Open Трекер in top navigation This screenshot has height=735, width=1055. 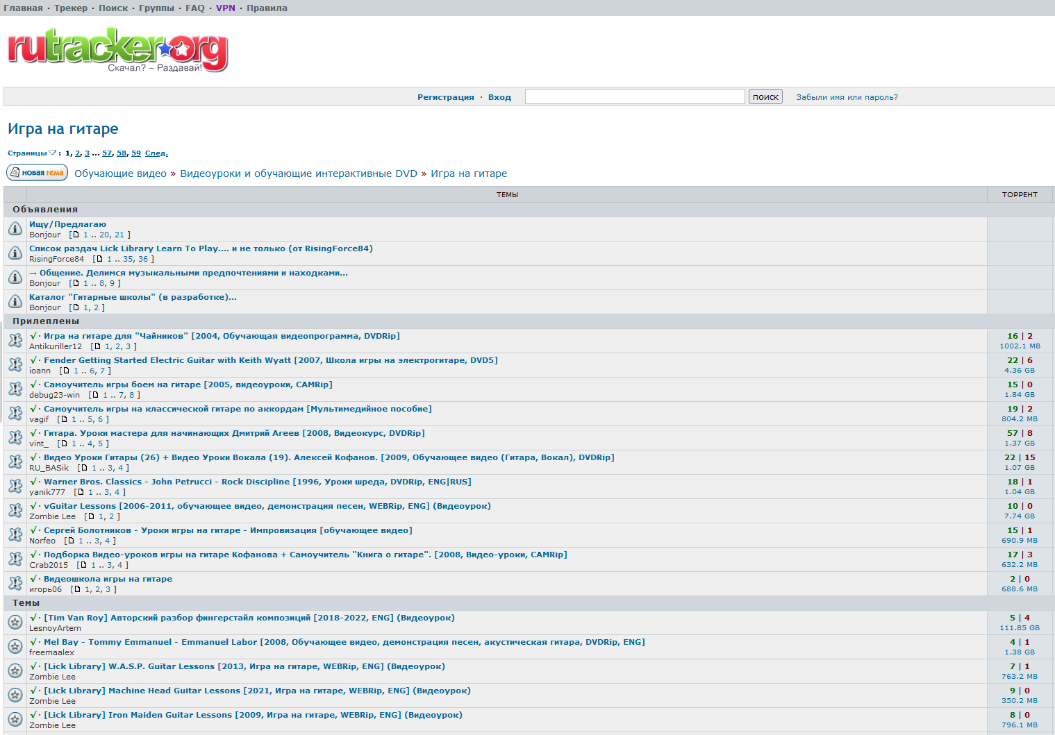coord(71,8)
